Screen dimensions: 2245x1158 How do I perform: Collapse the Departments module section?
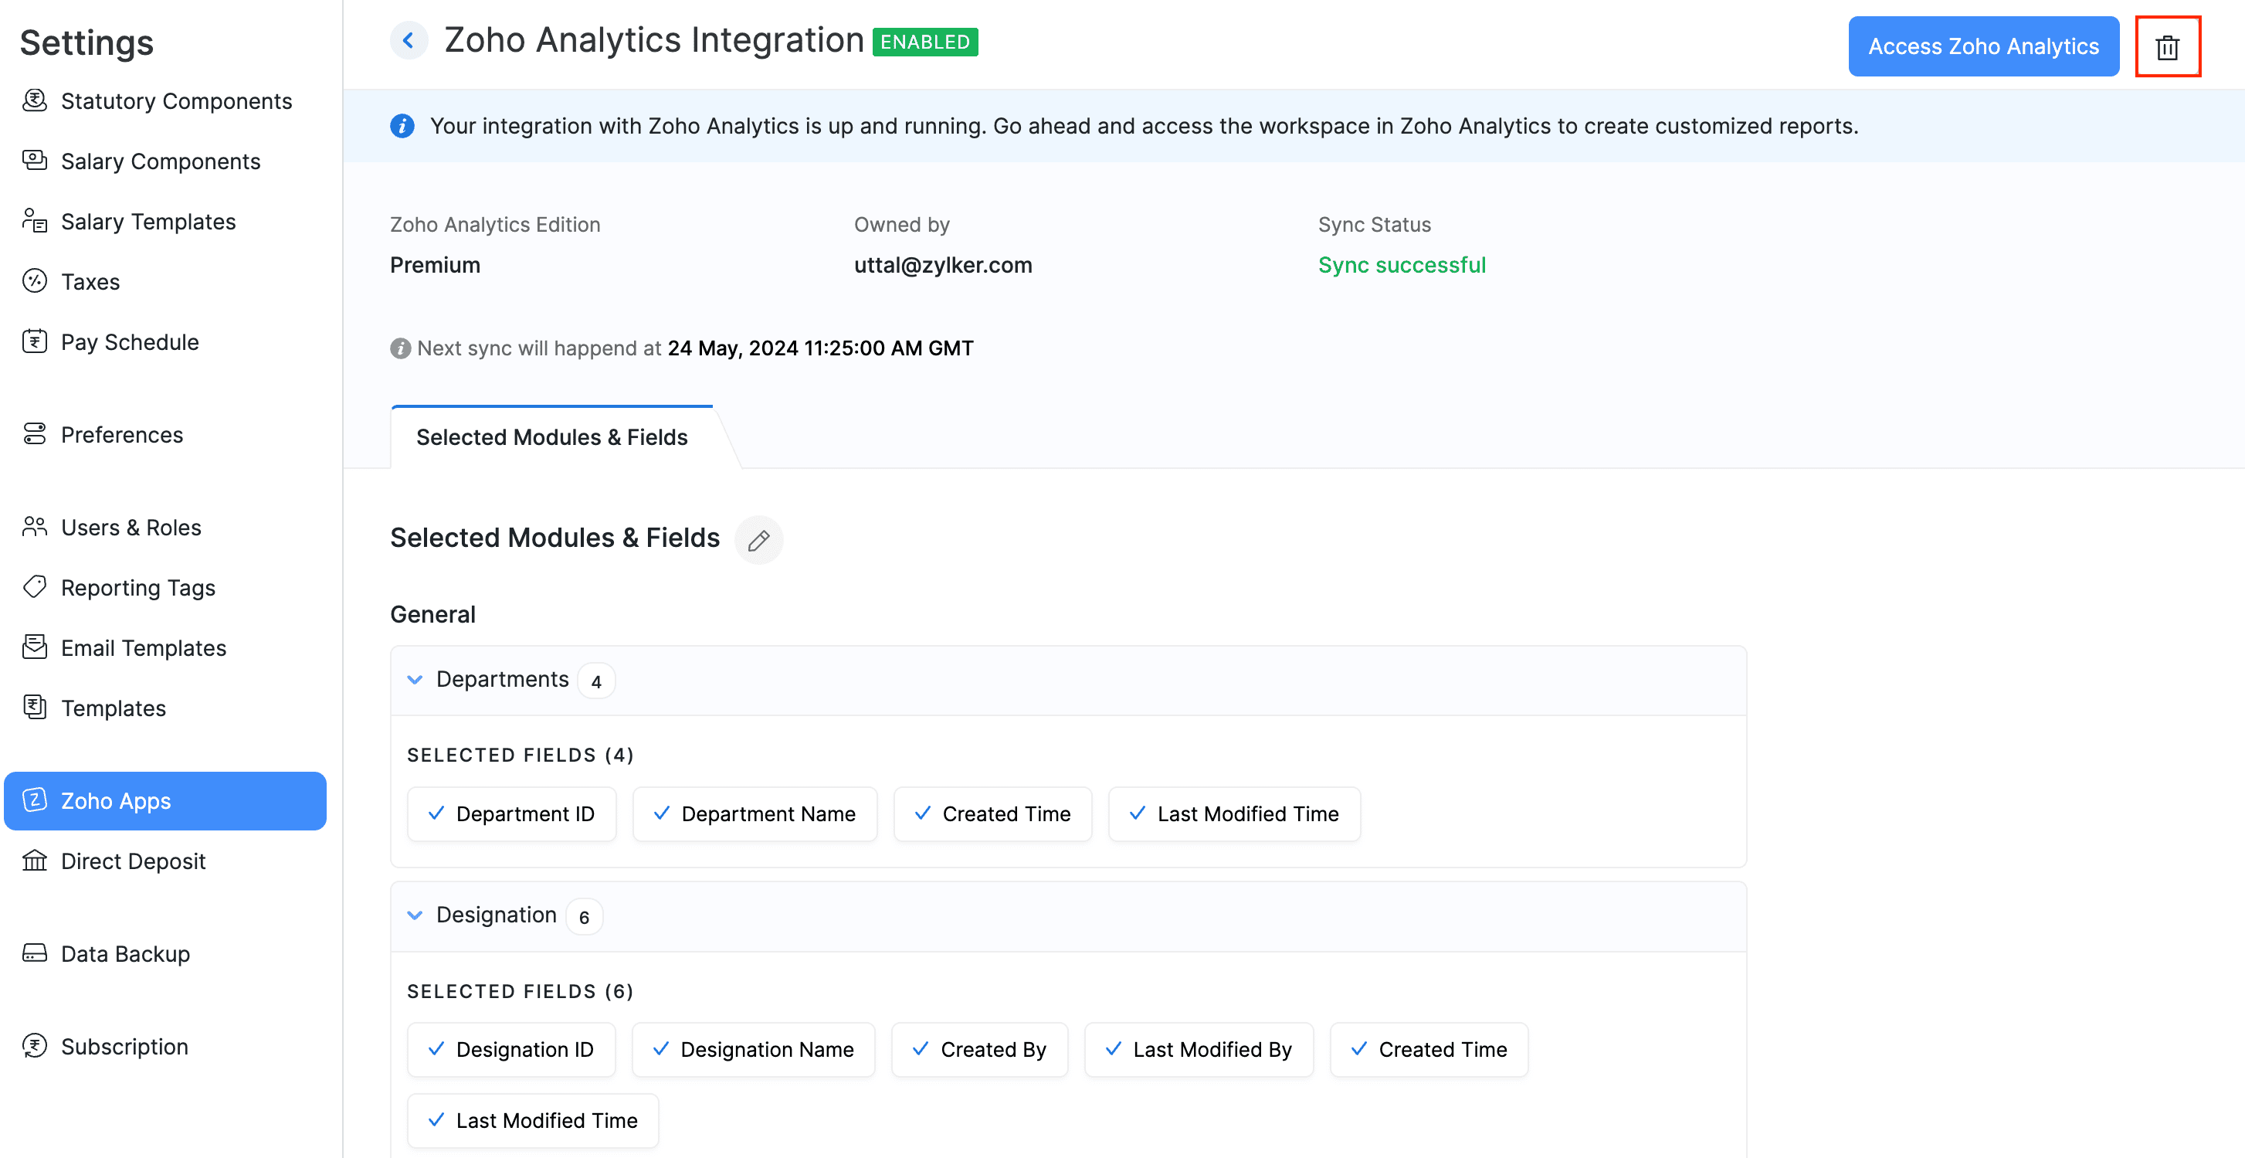[x=415, y=679]
